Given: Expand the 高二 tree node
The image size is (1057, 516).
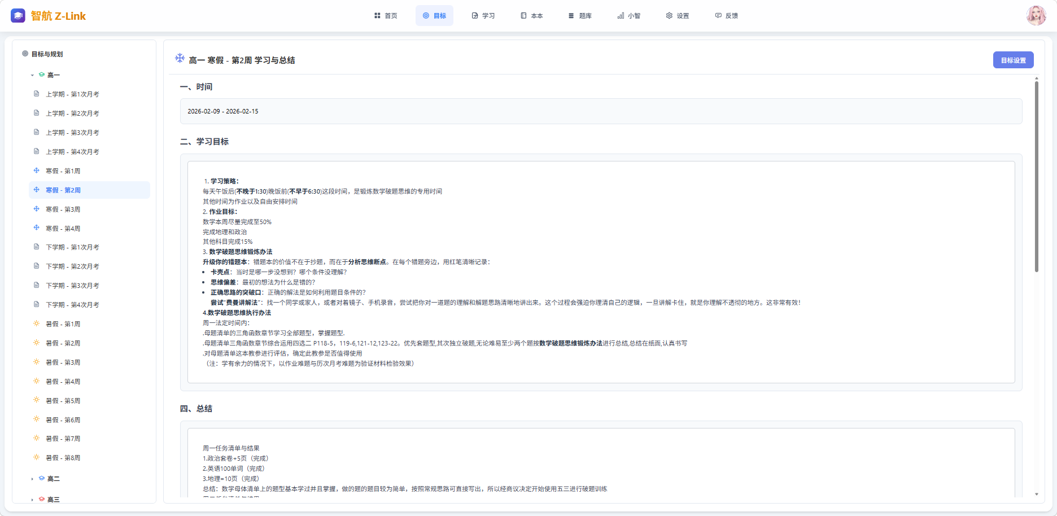Looking at the screenshot, I should (x=32, y=479).
